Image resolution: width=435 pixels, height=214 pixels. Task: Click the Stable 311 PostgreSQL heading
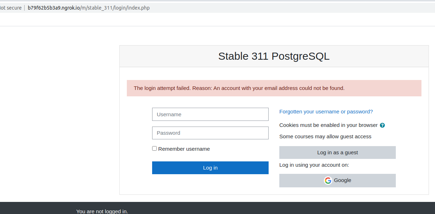(x=274, y=56)
